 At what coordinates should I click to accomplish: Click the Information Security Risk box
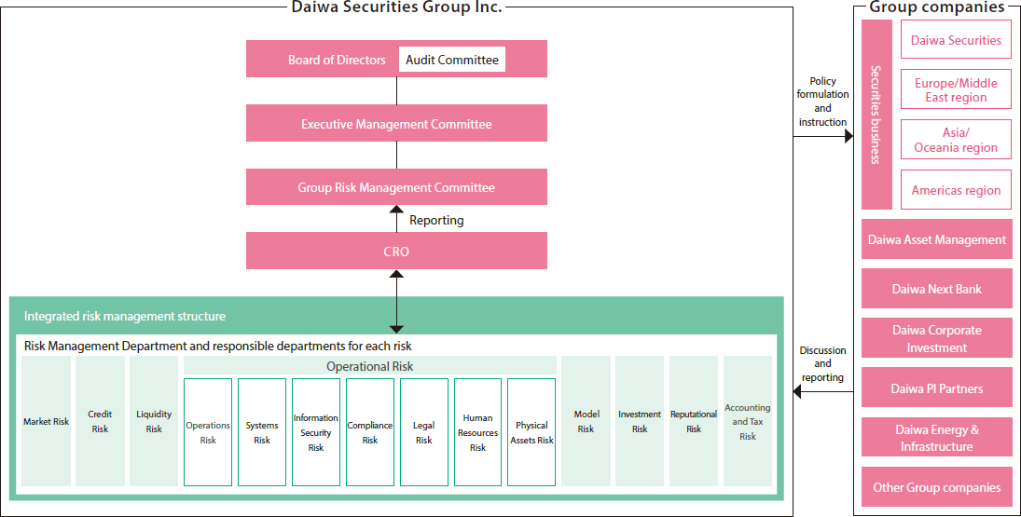[x=316, y=431]
